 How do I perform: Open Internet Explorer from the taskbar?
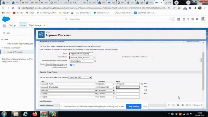(x=25, y=114)
